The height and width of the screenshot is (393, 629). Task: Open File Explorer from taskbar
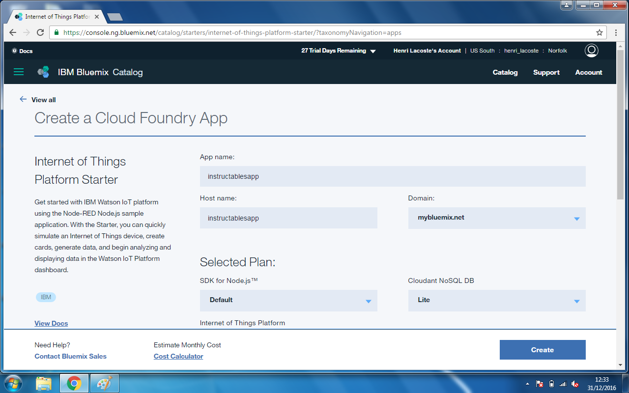coord(44,383)
